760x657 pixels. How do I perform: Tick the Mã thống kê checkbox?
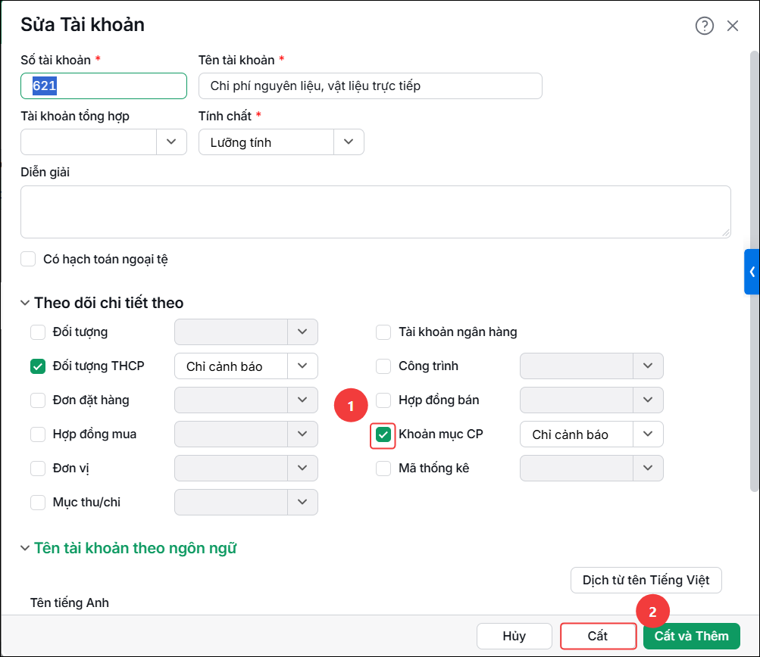click(383, 469)
